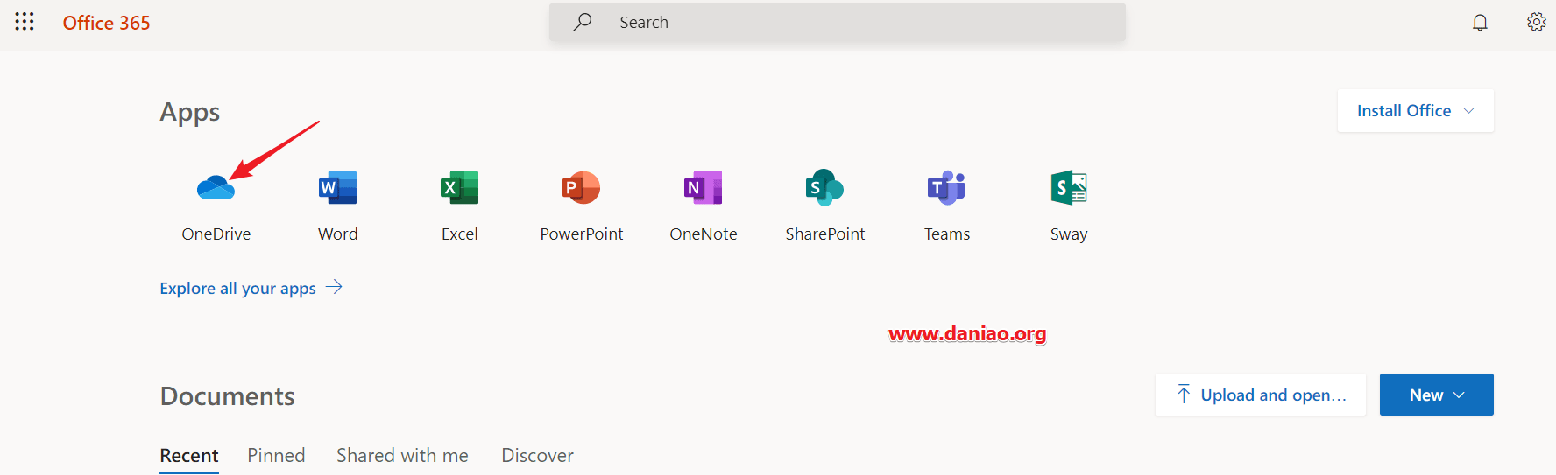Open the OneDrive app icon
1556x475 pixels.
216,187
